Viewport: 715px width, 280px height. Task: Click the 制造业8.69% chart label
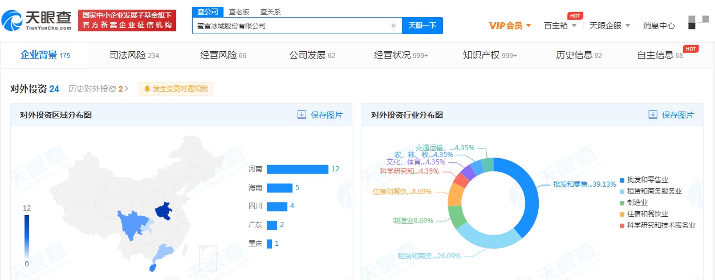(x=413, y=220)
